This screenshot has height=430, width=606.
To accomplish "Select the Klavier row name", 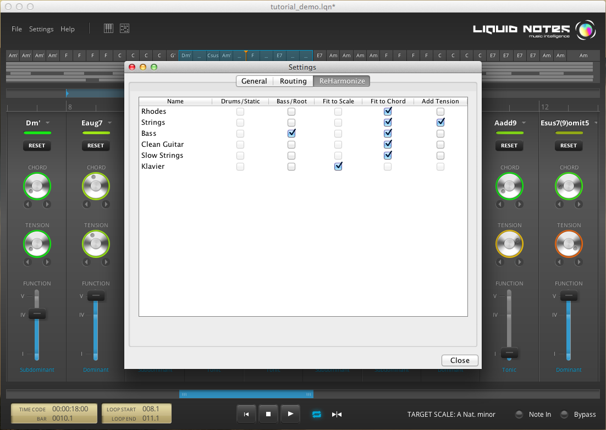I will point(153,166).
